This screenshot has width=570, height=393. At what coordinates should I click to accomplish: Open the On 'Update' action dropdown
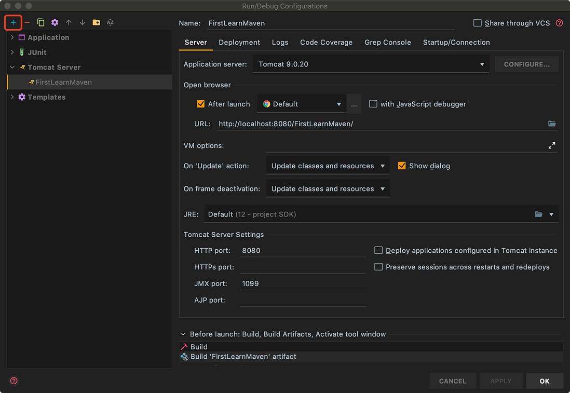[328, 166]
